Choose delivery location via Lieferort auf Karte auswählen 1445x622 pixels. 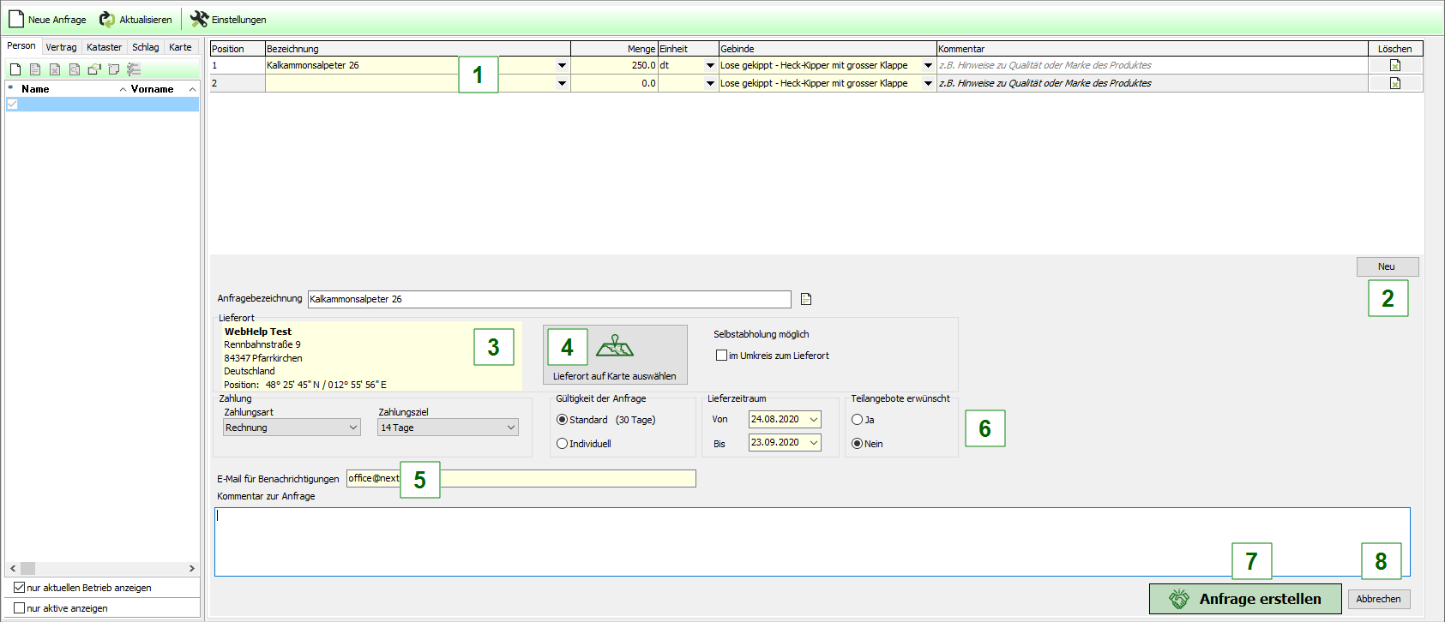615,355
